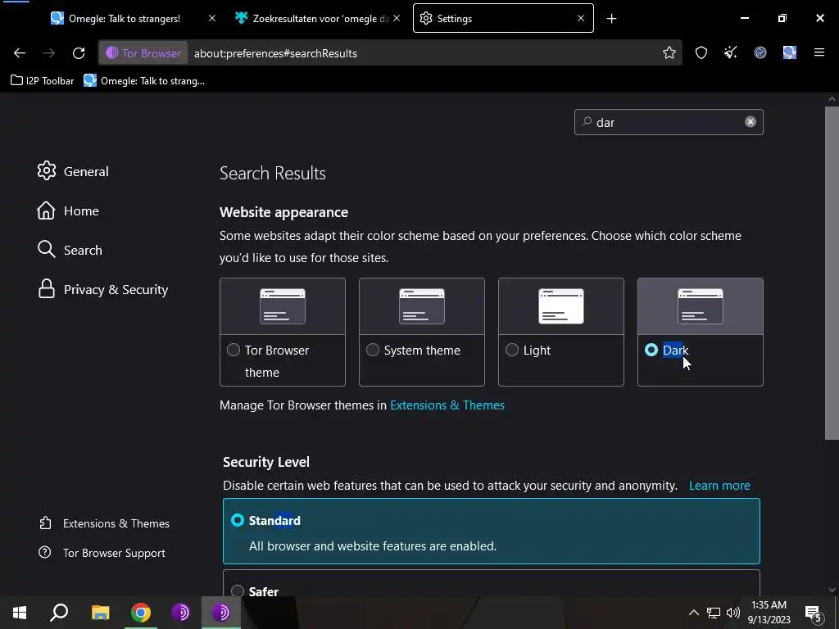Click the Tor Browser theme preview thumbnail
Viewport: 839px width, 629px height.
point(283,306)
